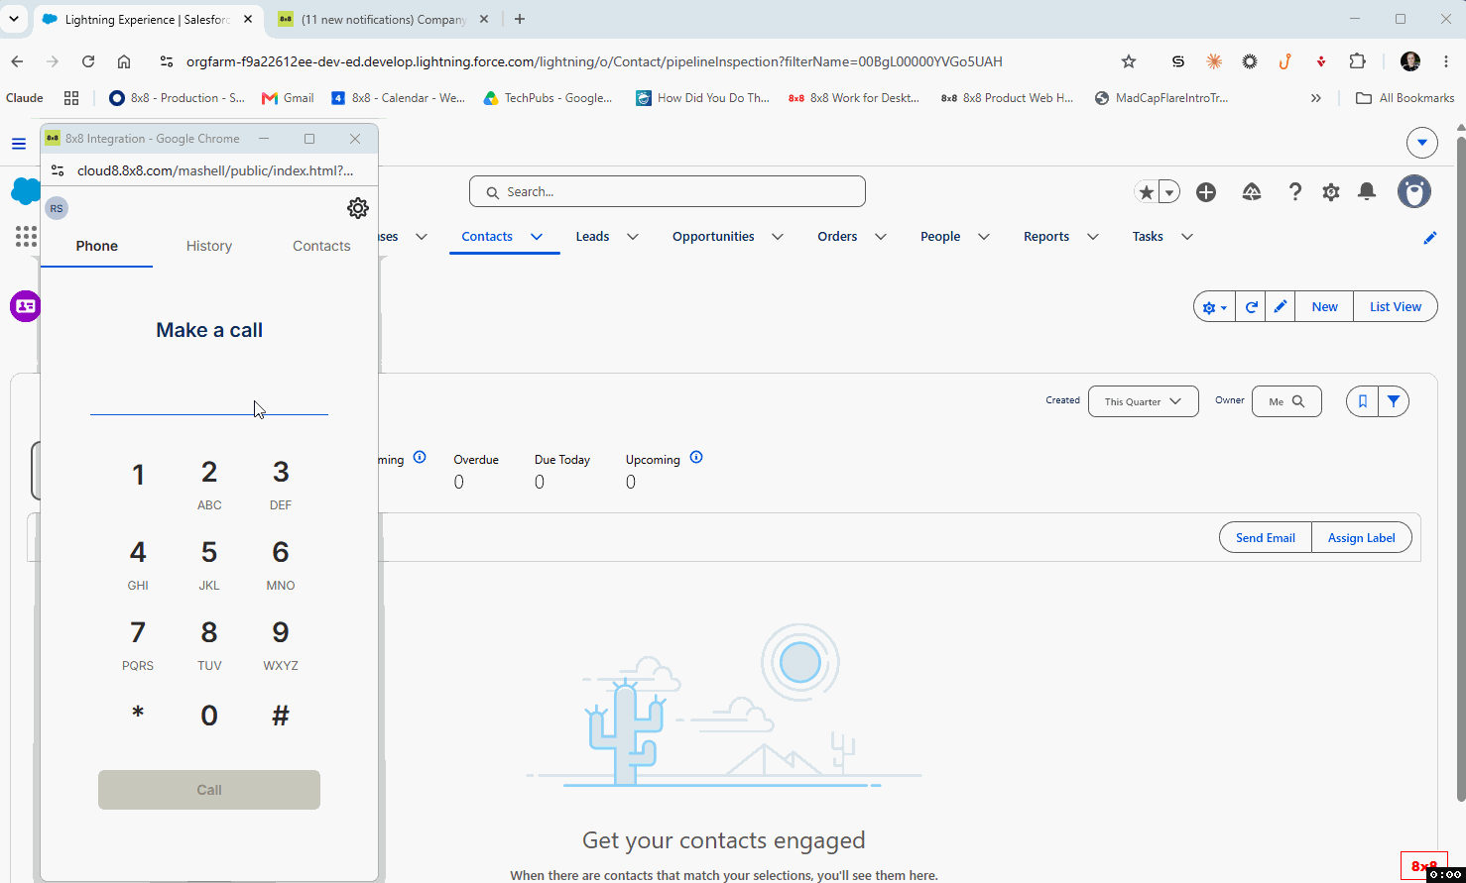This screenshot has height=883, width=1466.
Task: Bookmark this page with the star
Action: (x=1129, y=61)
